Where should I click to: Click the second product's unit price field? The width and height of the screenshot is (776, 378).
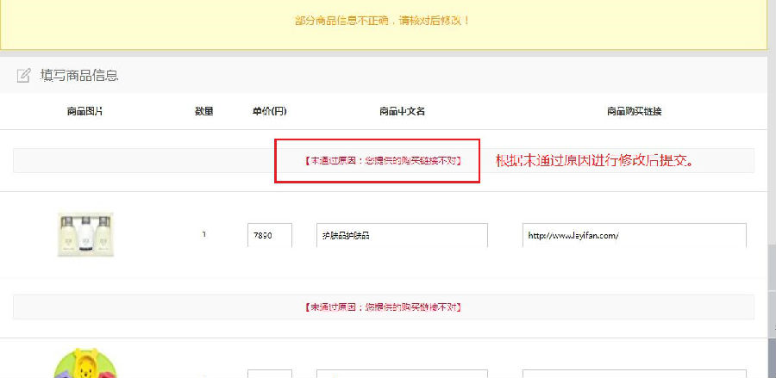pos(269,374)
